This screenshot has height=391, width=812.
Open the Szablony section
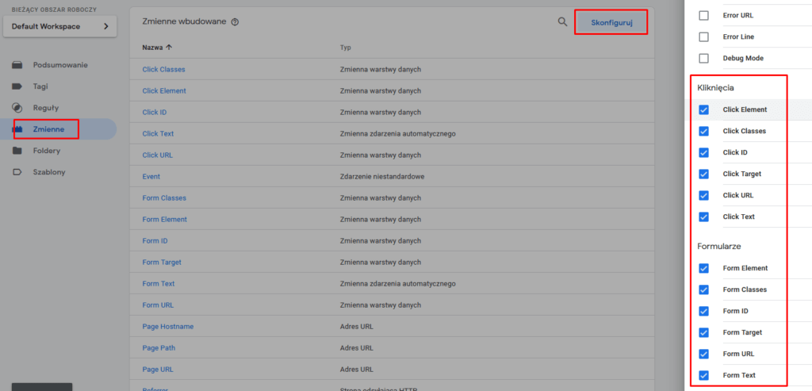point(49,172)
